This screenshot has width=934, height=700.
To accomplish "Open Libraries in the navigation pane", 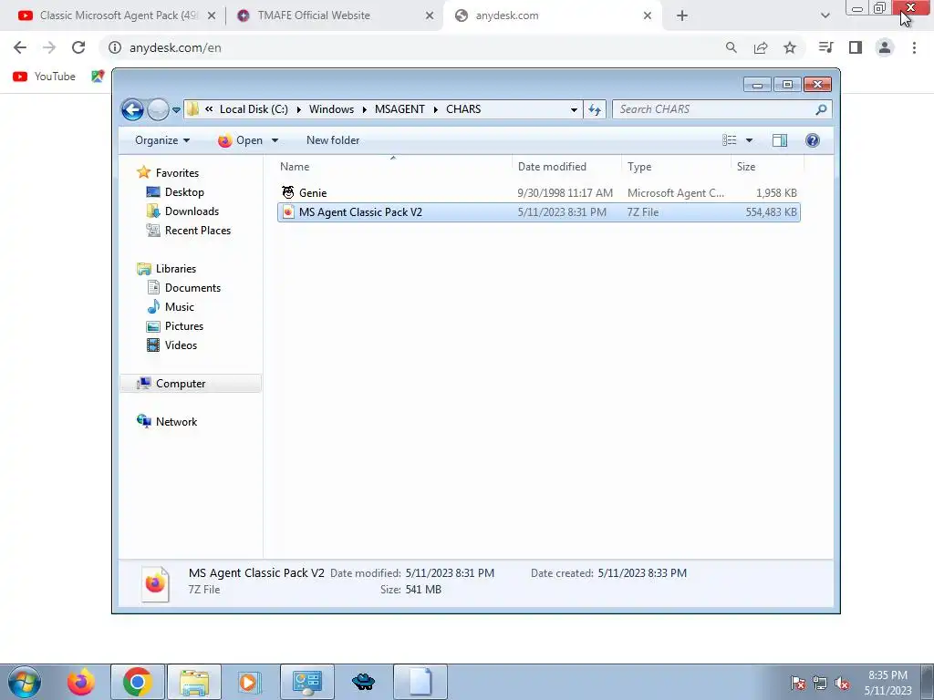I will point(176,269).
